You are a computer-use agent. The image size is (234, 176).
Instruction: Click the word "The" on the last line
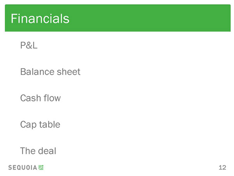[x=28, y=151]
